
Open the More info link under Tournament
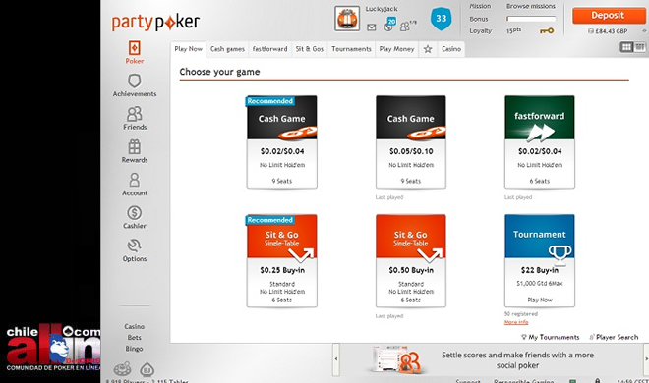(516, 322)
